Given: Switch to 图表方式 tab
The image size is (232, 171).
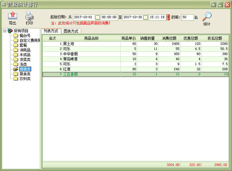Looking at the screenshot, I should (71, 31).
